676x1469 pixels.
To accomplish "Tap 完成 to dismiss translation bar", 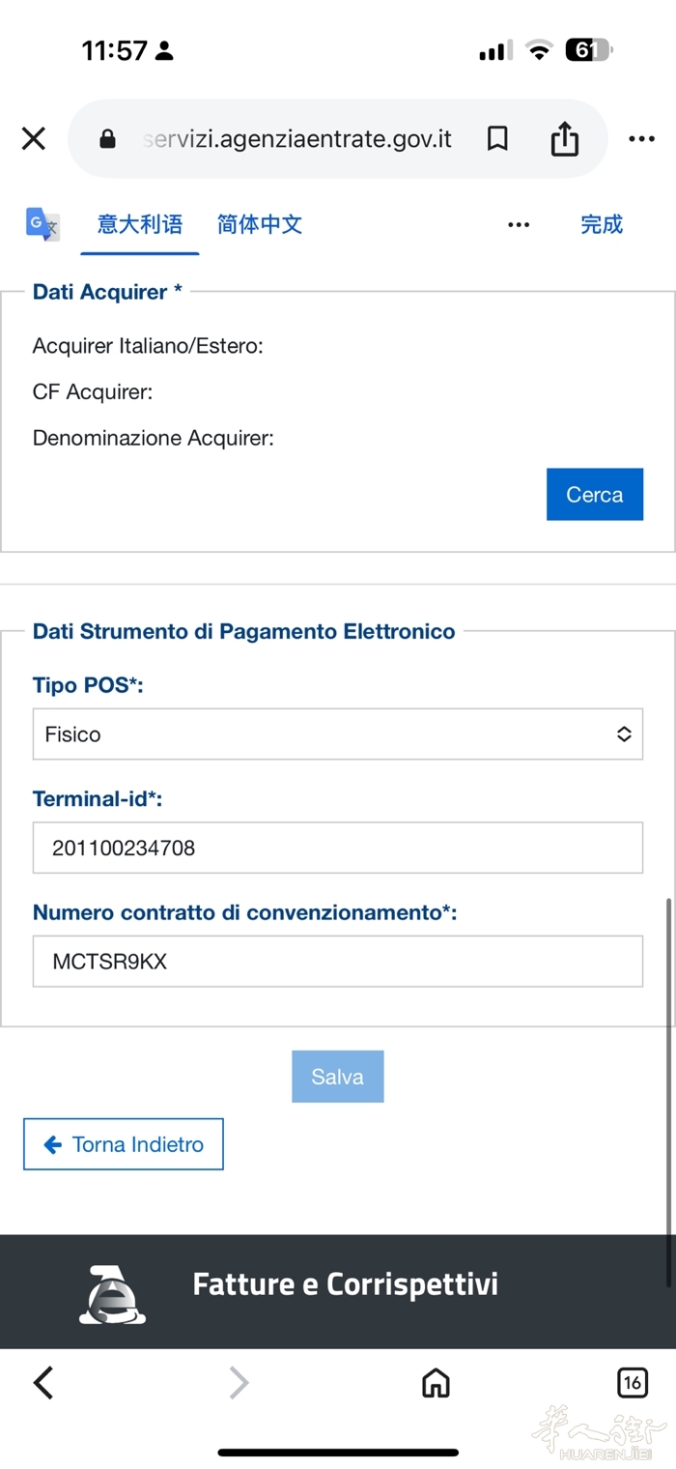I will [x=602, y=225].
